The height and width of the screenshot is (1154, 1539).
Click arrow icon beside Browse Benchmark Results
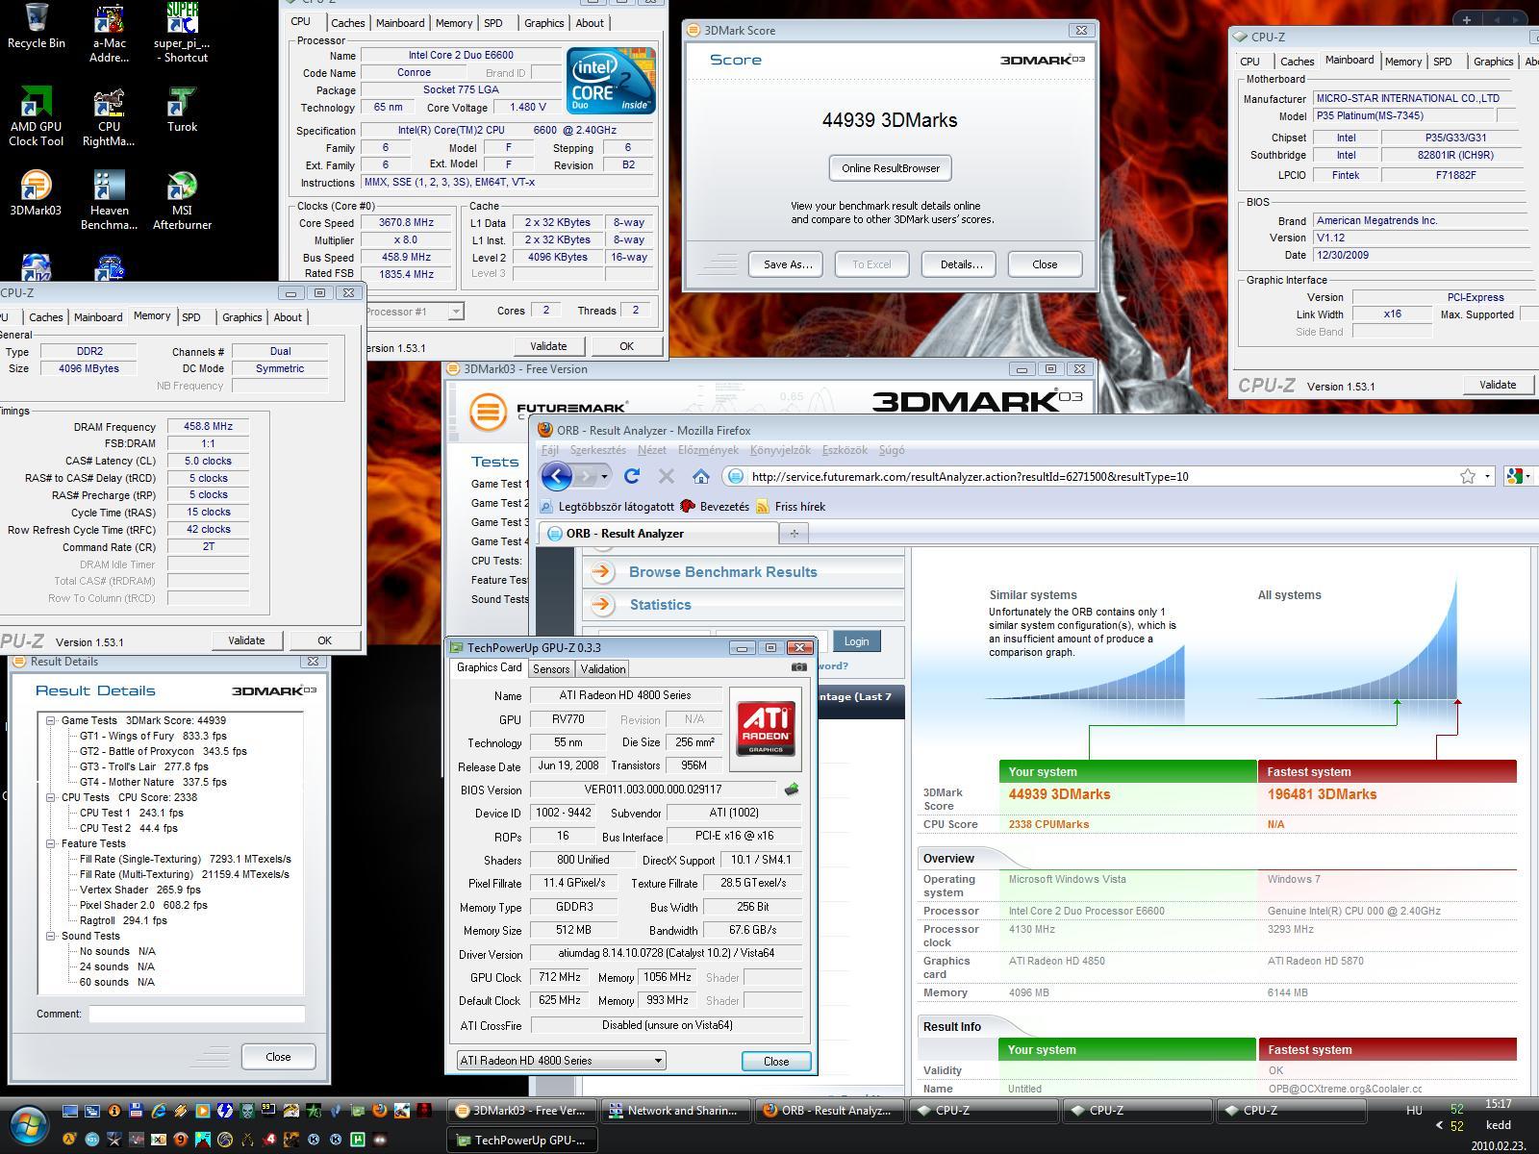pyautogui.click(x=603, y=572)
